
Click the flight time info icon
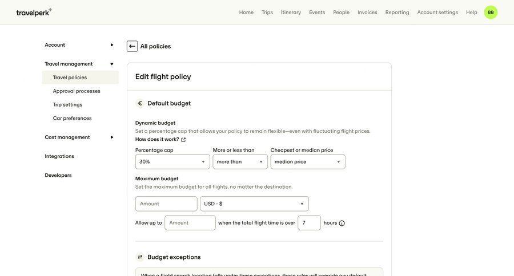point(342,223)
